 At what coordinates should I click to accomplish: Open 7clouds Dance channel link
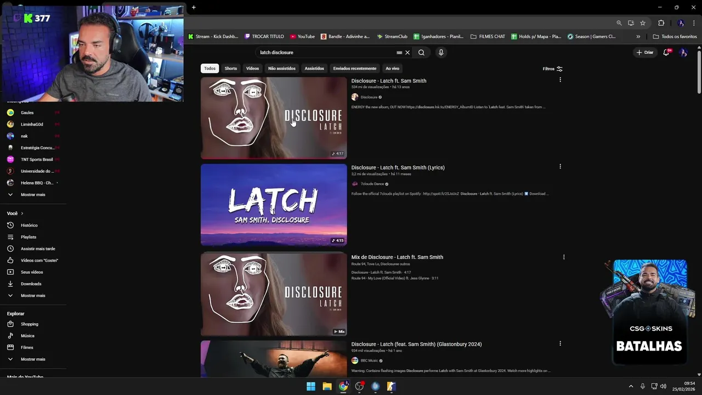[x=372, y=184]
